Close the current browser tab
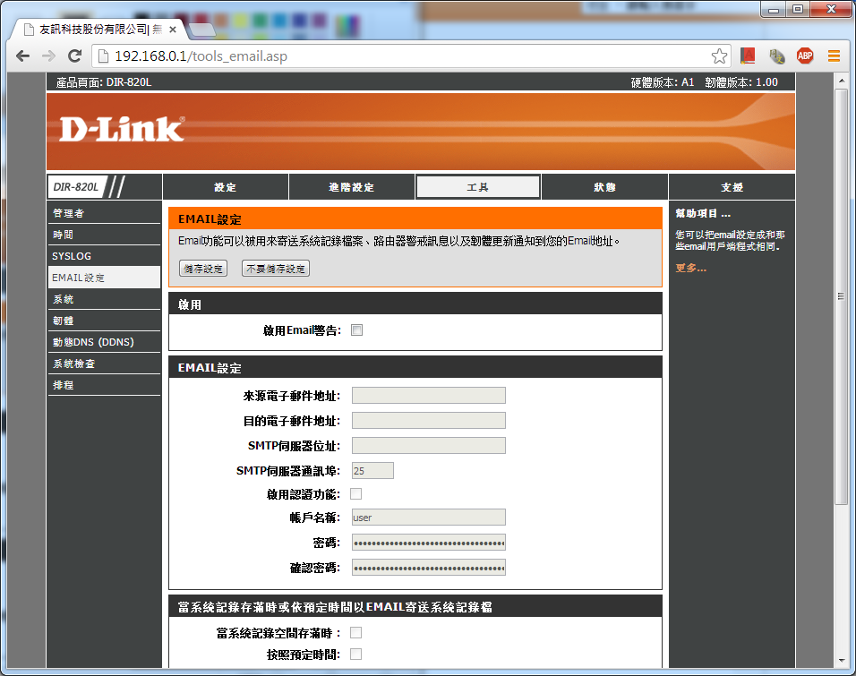856x676 pixels. tap(173, 30)
